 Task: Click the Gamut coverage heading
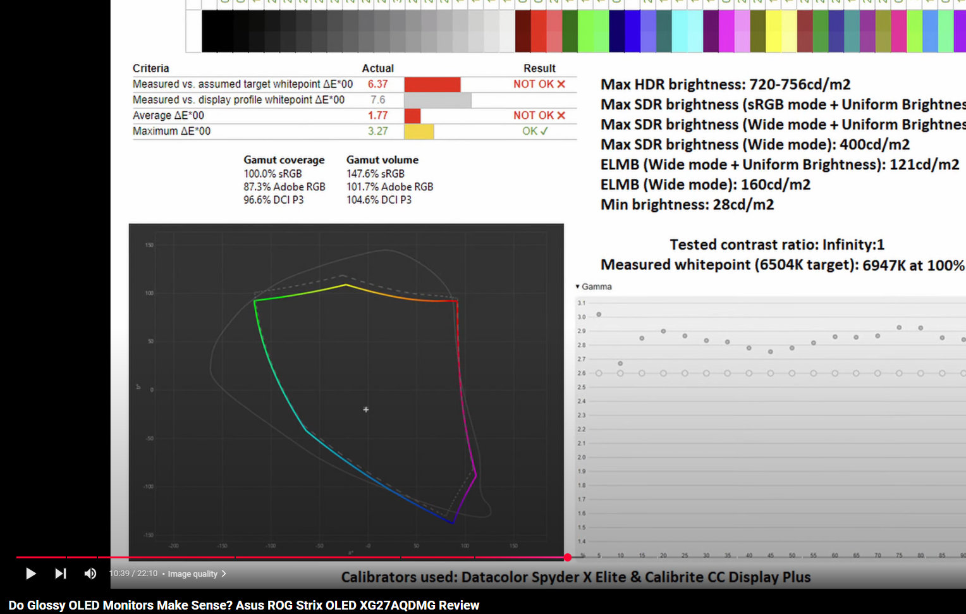284,160
